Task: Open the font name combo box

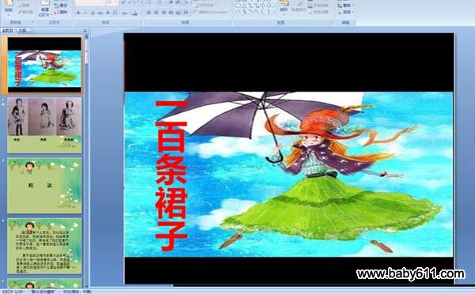Action: click(90, 2)
